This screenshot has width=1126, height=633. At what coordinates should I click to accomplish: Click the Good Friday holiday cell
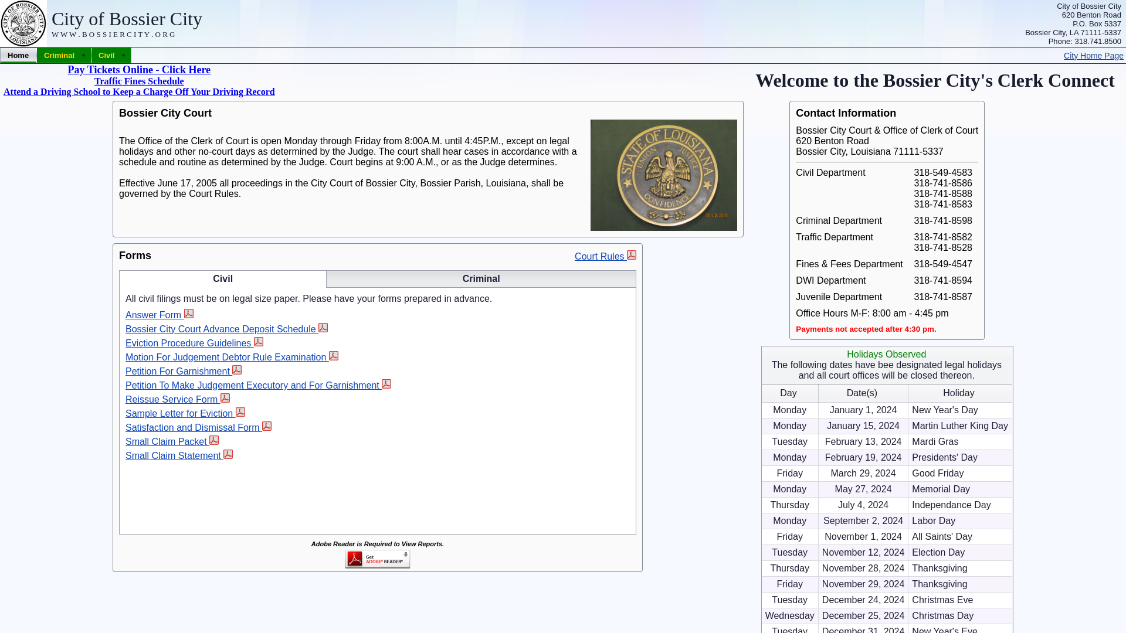[960, 474]
